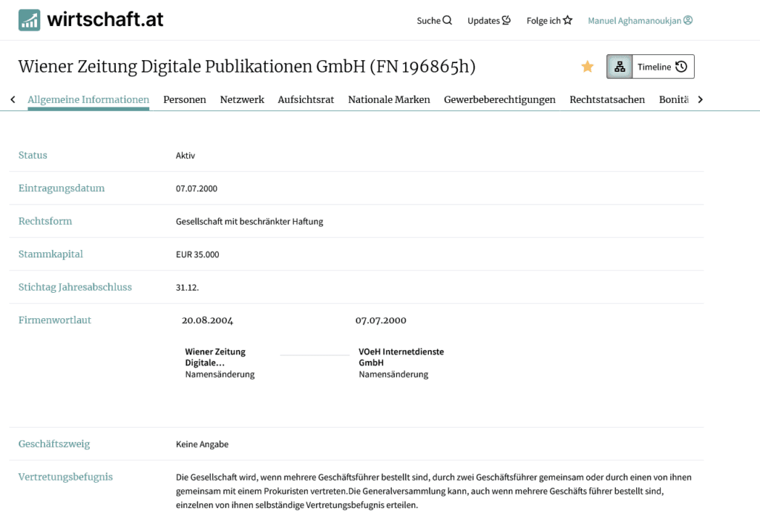Click the star icon next to Folge ich
The height and width of the screenshot is (519, 760).
click(569, 20)
